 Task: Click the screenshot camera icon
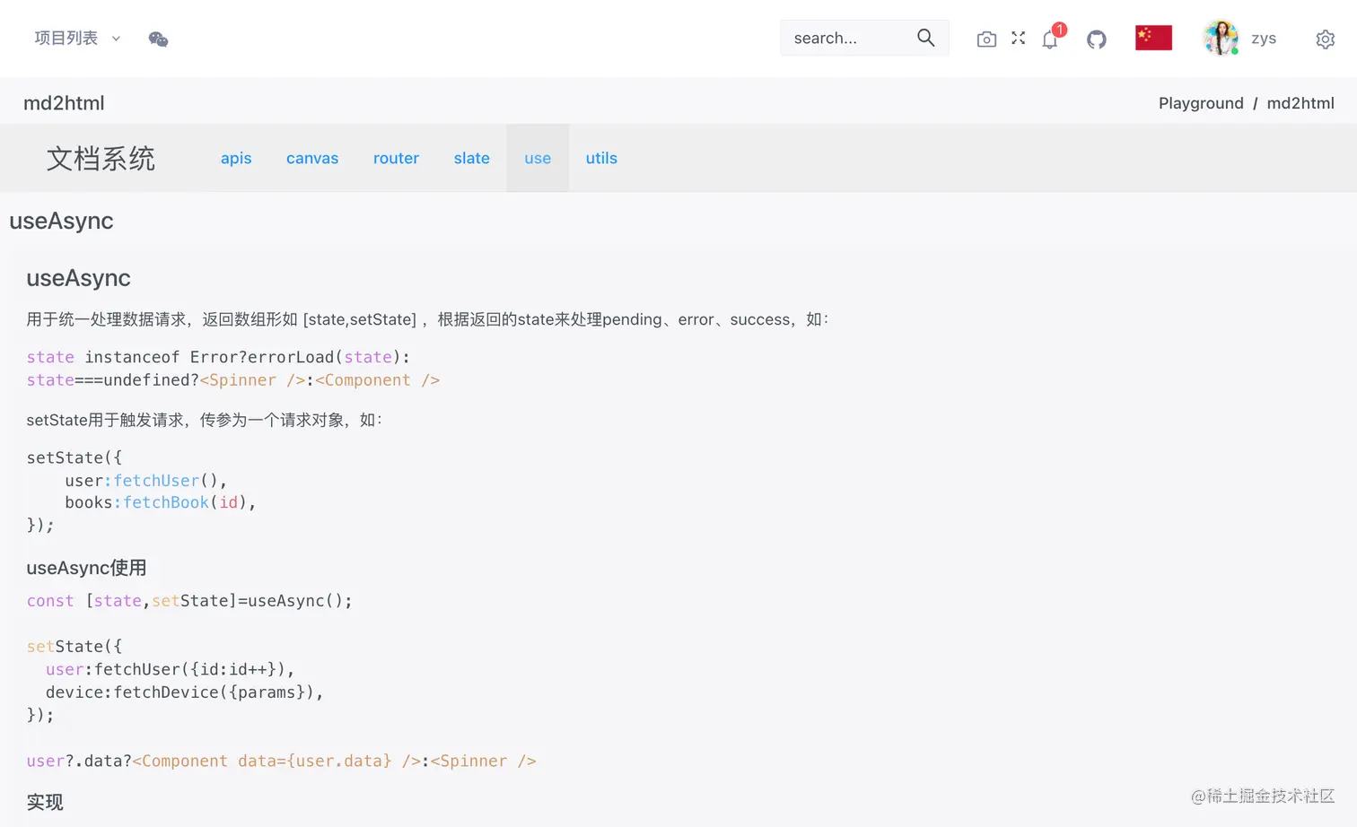pyautogui.click(x=986, y=39)
